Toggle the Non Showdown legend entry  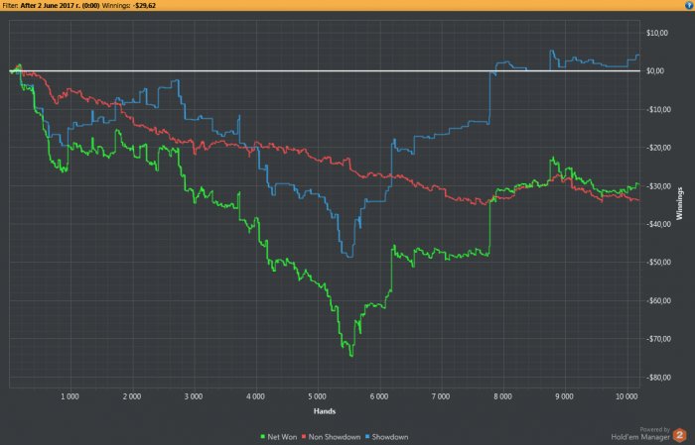331,437
